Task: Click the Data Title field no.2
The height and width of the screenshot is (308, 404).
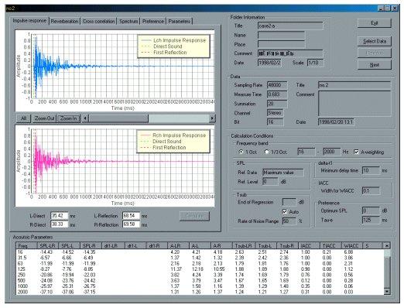Action: (354, 85)
